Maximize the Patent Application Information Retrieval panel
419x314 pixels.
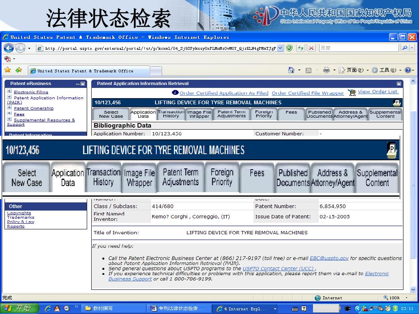(399, 83)
